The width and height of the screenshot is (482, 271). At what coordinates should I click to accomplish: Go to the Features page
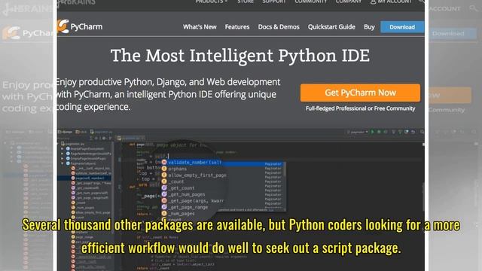[237, 27]
